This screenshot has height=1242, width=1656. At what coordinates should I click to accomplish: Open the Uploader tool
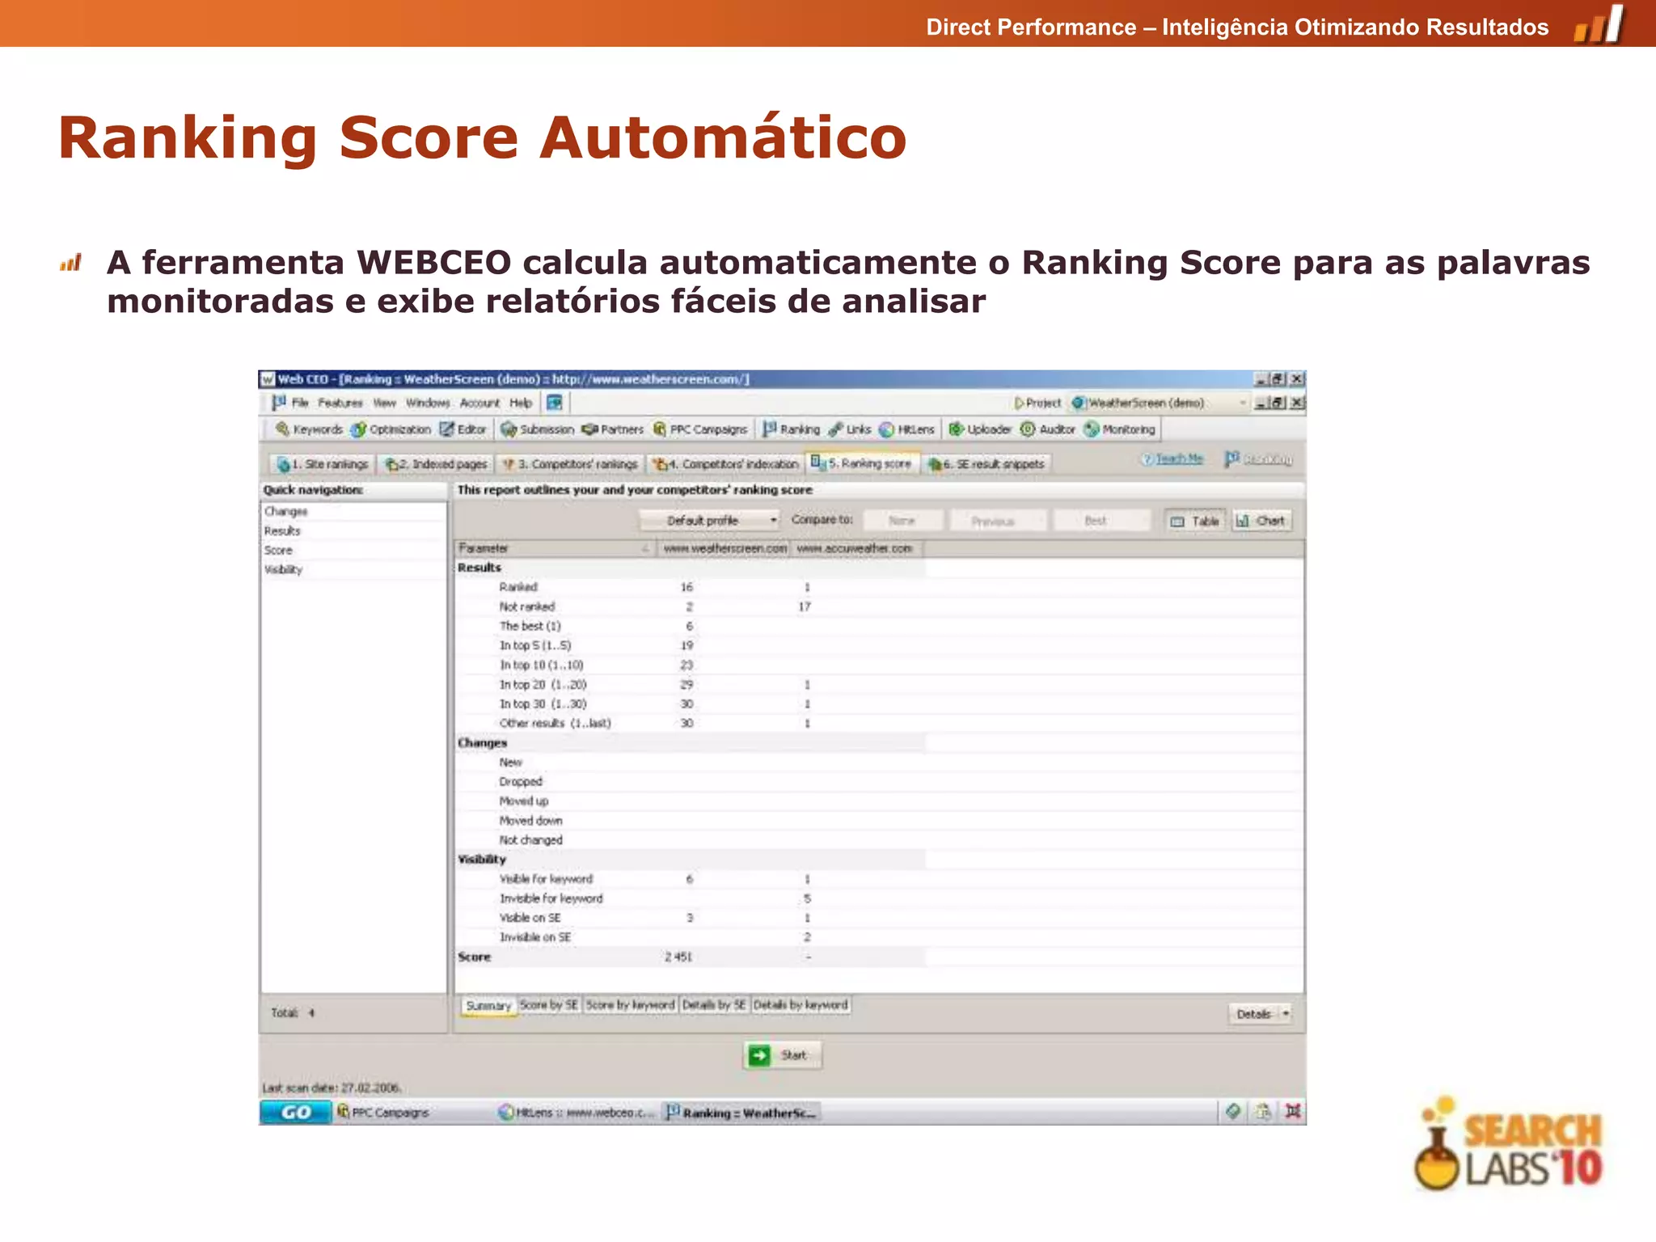point(980,429)
